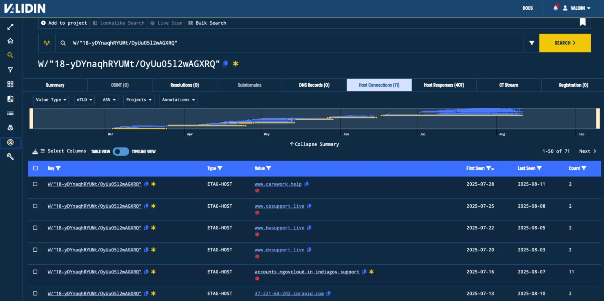Open the list lines sidebar icon
The image size is (604, 301).
tap(10, 113)
